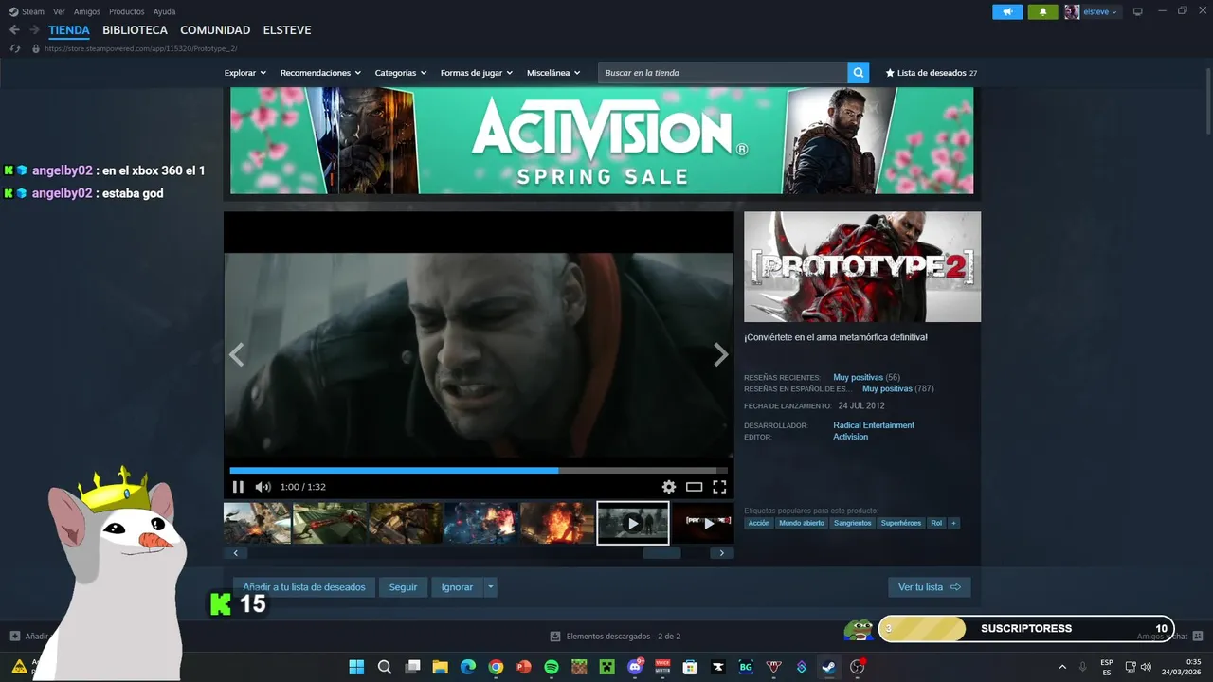This screenshot has height=682, width=1213.
Task: Click Añadir a tu lista de deseados
Action: click(x=304, y=587)
